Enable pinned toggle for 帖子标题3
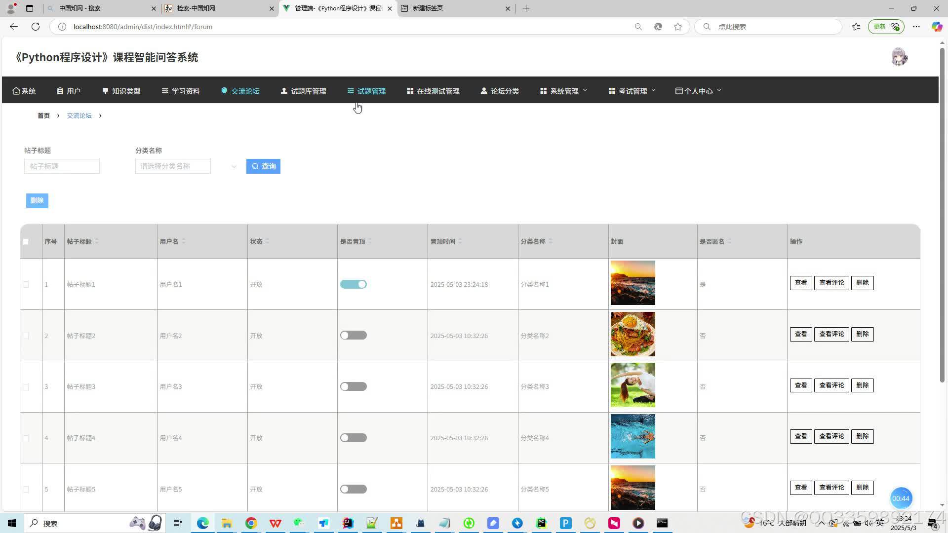 [353, 386]
